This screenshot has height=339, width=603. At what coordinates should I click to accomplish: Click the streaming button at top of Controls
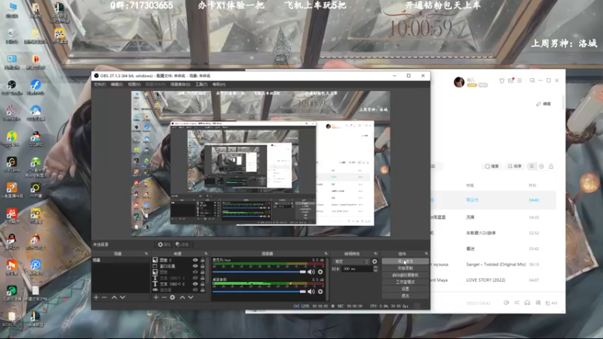tap(405, 261)
